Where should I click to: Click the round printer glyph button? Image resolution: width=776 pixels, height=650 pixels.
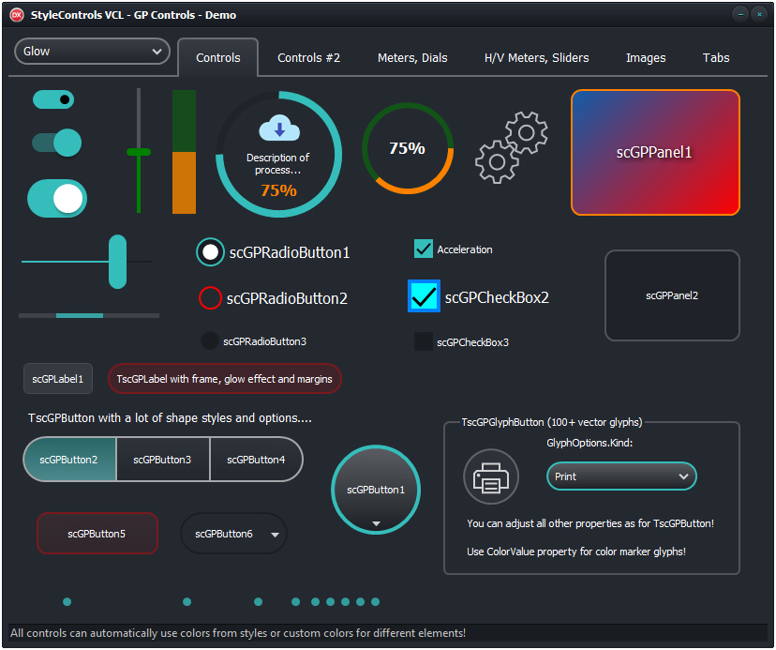point(491,476)
